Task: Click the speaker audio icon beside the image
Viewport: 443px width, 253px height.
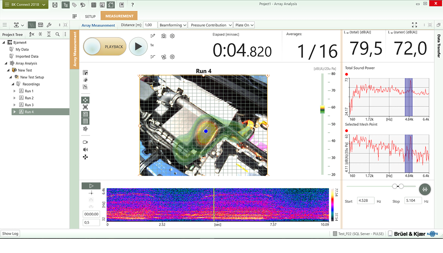Action: [85, 149]
